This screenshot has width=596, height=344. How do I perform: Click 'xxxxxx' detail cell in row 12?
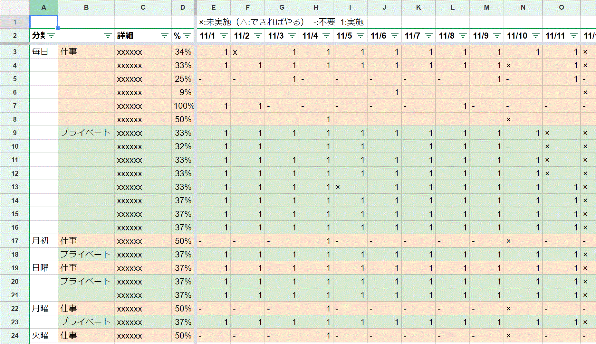pos(143,173)
